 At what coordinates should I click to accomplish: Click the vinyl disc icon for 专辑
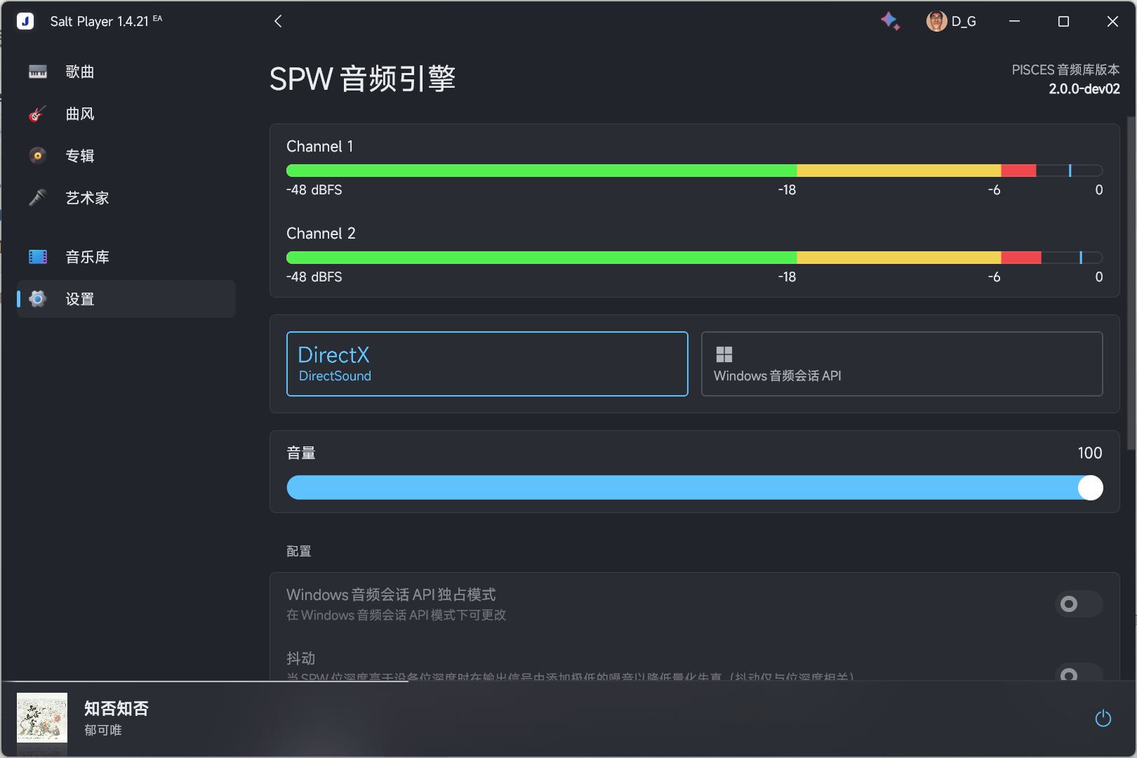38,156
